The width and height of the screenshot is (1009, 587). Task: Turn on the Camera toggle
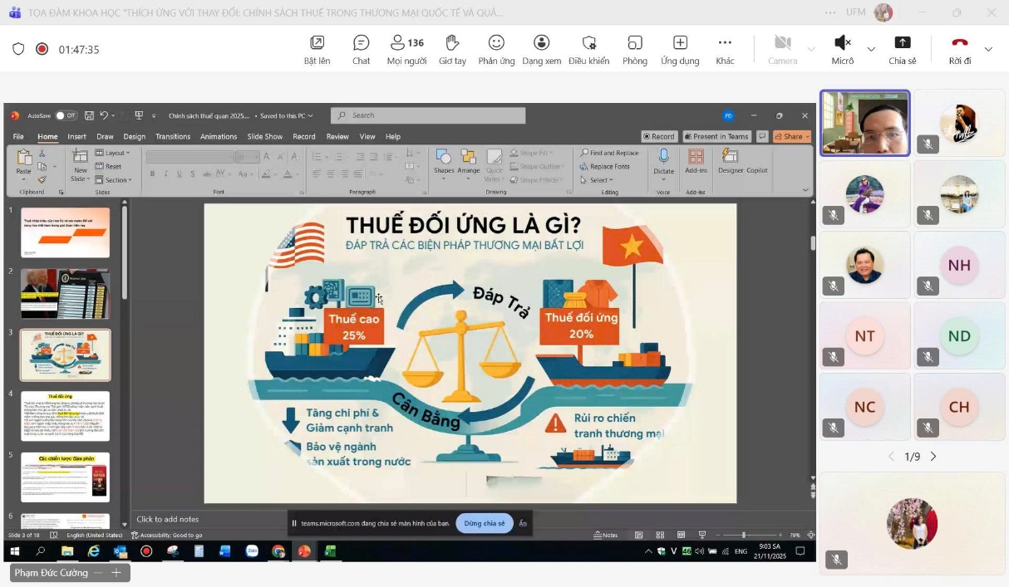pos(782,49)
